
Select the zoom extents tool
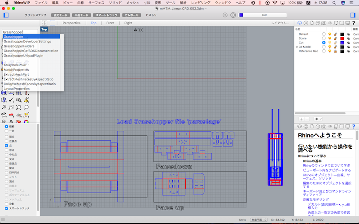(x=18, y=107)
